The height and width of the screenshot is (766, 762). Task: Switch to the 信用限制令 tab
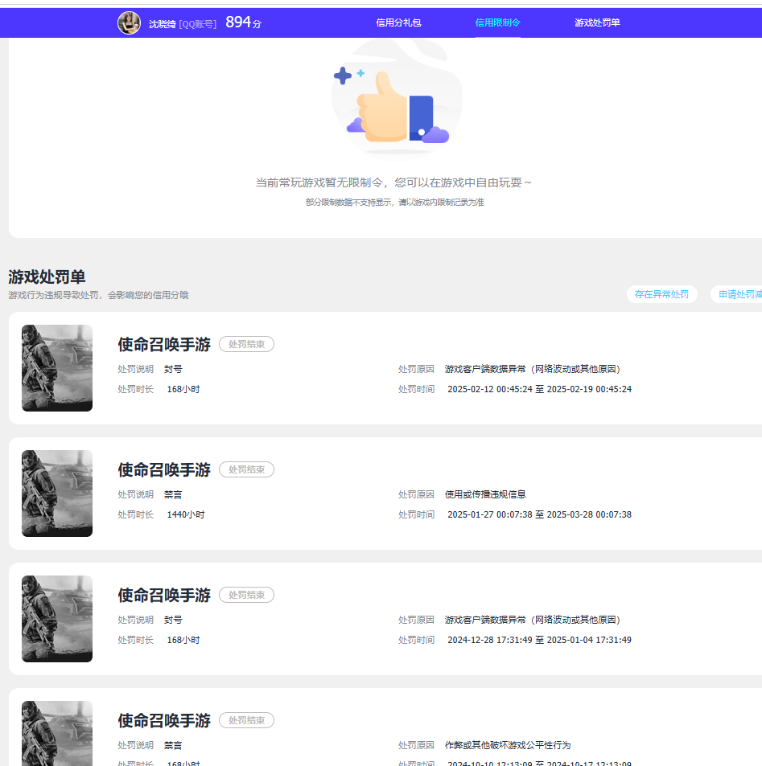[x=497, y=23]
